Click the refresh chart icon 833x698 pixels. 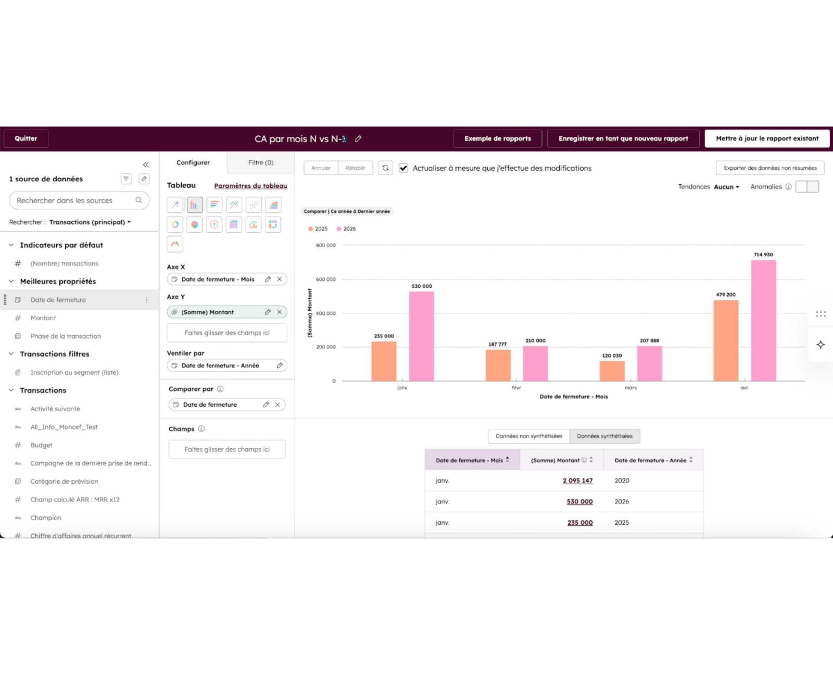point(385,168)
